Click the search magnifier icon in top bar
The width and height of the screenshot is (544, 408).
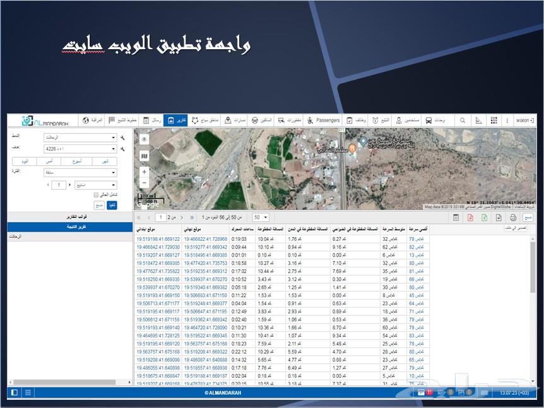(463, 120)
